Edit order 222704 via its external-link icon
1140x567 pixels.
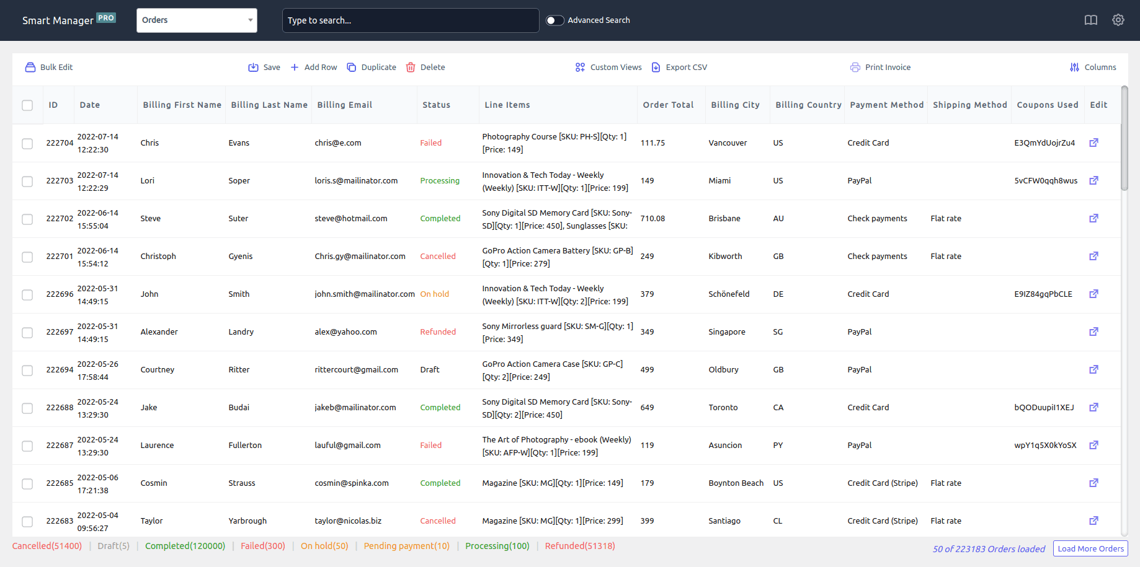click(1093, 143)
